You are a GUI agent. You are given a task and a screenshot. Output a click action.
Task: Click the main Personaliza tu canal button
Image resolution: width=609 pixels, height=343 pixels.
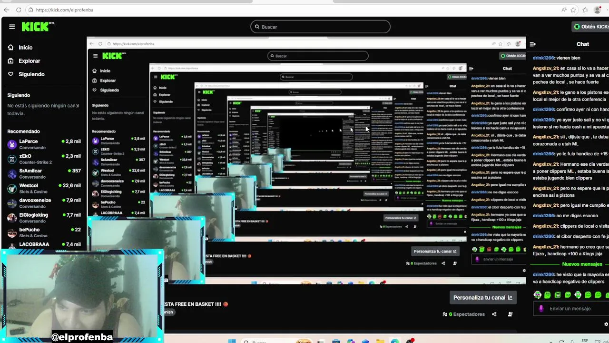(483, 298)
